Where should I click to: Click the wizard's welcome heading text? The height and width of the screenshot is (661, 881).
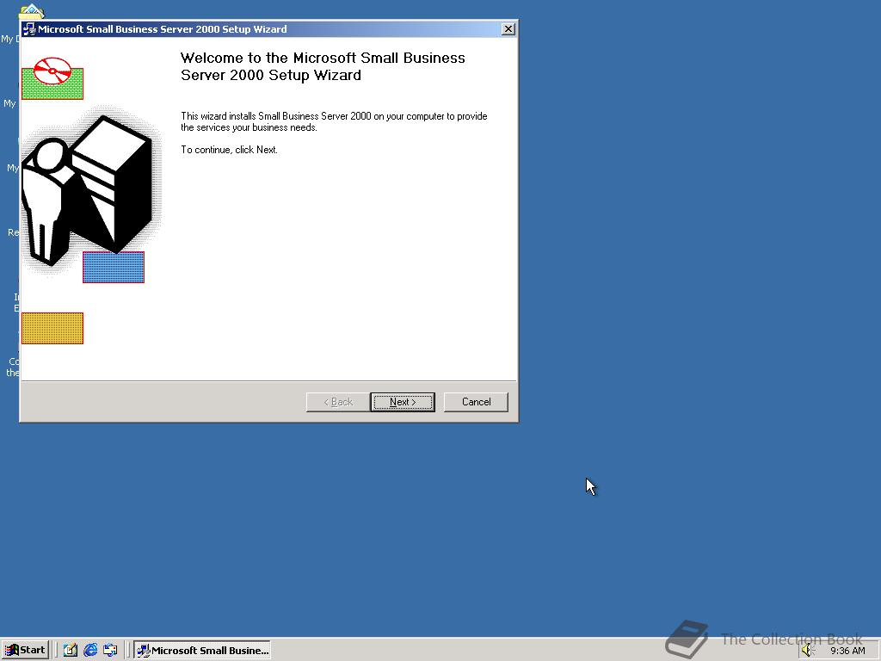click(323, 66)
